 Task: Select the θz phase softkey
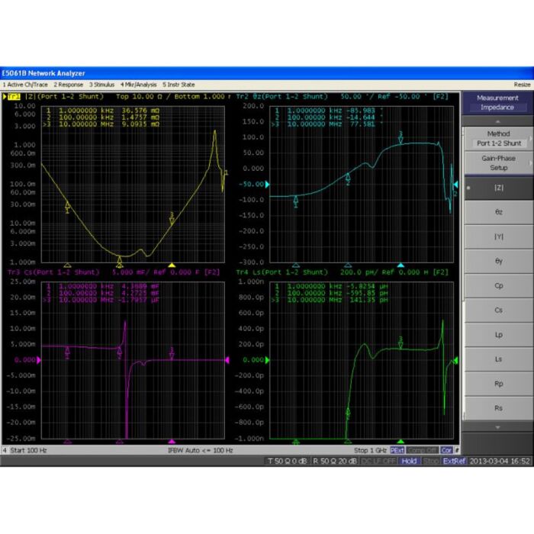point(498,212)
